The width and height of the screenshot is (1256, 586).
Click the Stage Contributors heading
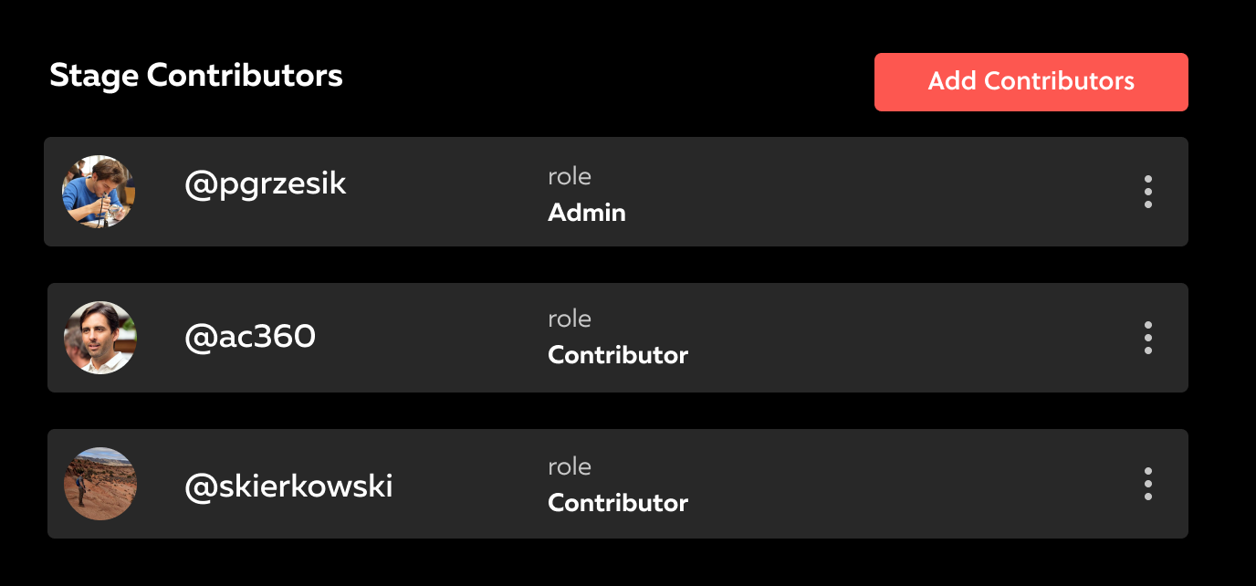[x=196, y=76]
